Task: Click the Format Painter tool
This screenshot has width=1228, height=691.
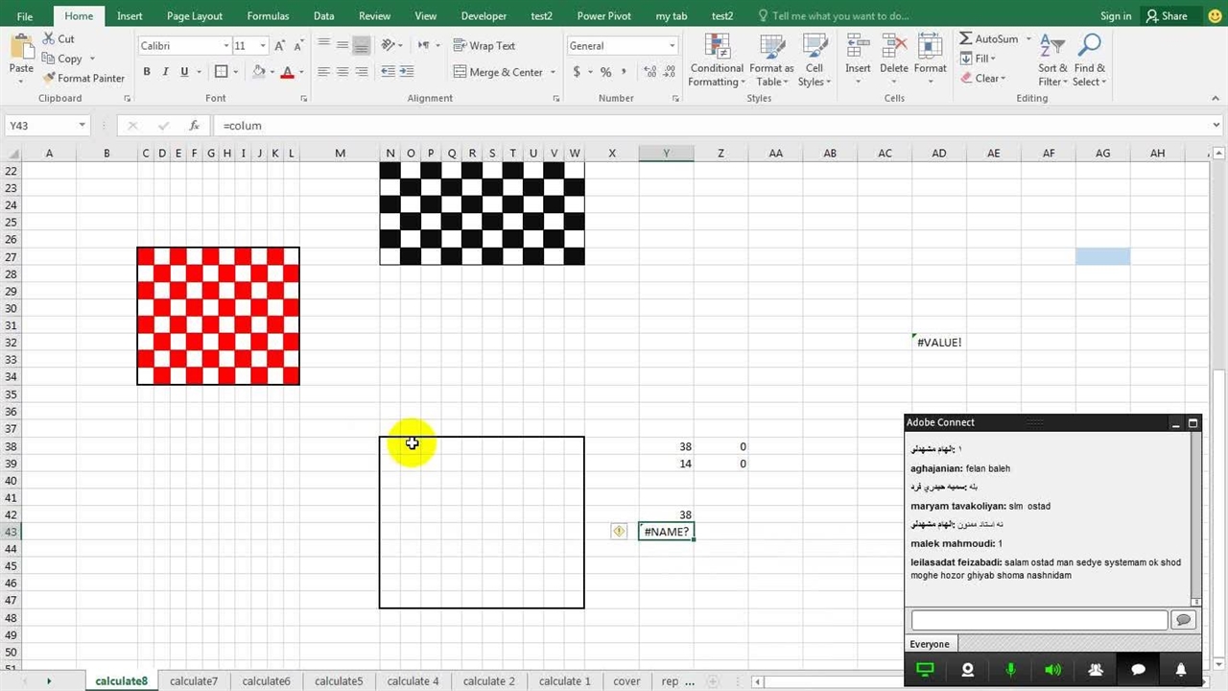Action: click(83, 78)
